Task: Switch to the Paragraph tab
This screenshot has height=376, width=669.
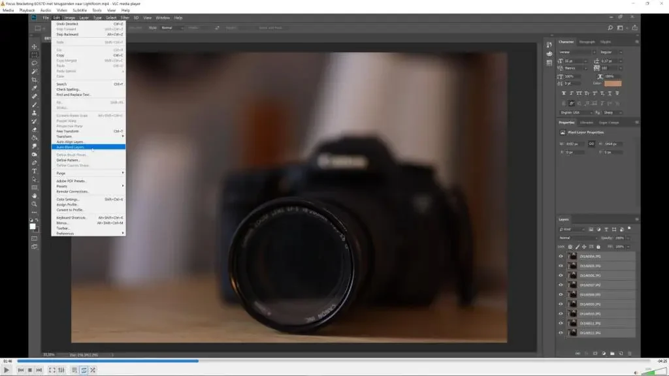Action: point(587,42)
